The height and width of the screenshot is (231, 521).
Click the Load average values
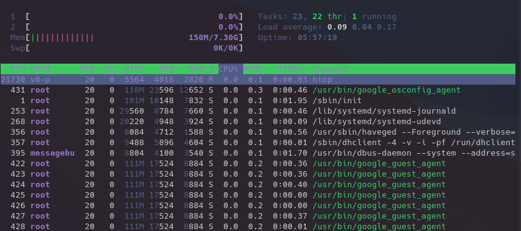tap(362, 27)
